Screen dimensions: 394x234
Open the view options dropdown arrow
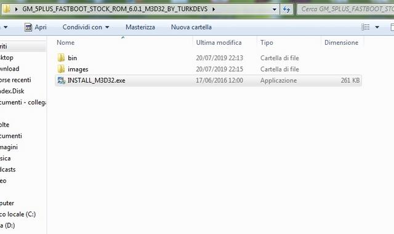click(x=377, y=27)
